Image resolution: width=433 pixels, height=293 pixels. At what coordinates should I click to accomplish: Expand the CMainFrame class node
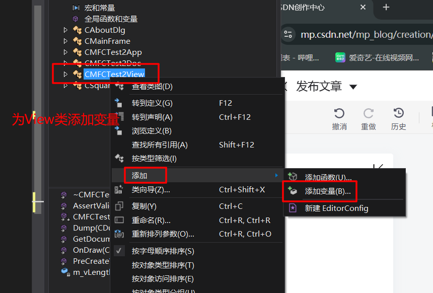point(65,41)
